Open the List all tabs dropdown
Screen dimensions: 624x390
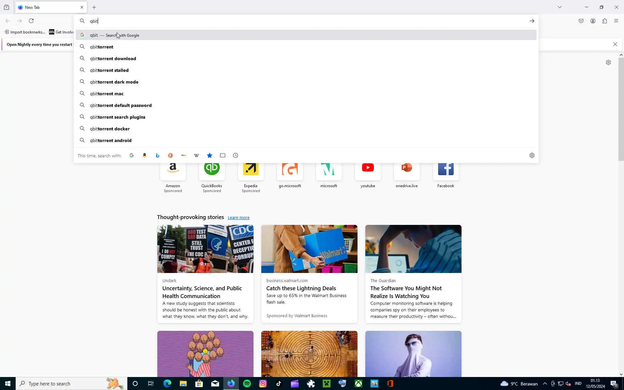pos(559,7)
